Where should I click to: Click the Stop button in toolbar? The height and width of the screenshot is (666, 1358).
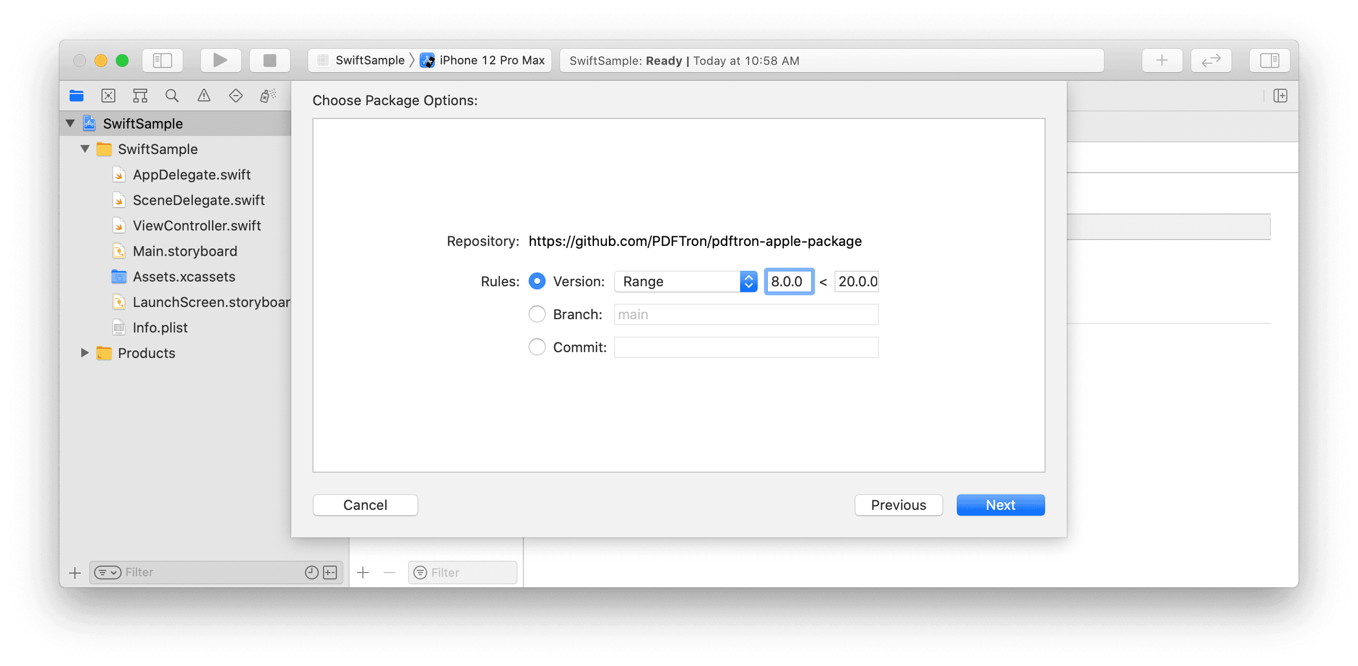pyautogui.click(x=270, y=61)
